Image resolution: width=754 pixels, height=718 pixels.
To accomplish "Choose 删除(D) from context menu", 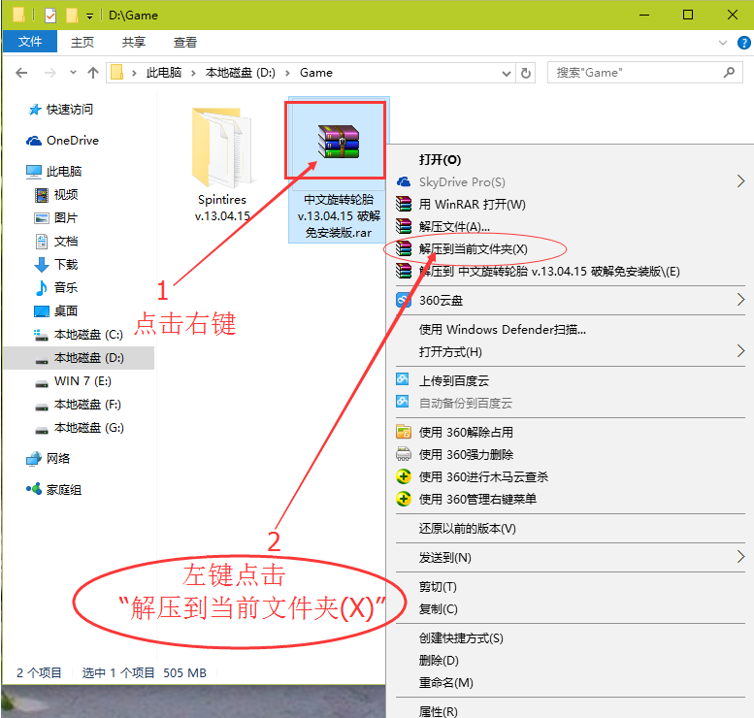I will click(x=571, y=661).
